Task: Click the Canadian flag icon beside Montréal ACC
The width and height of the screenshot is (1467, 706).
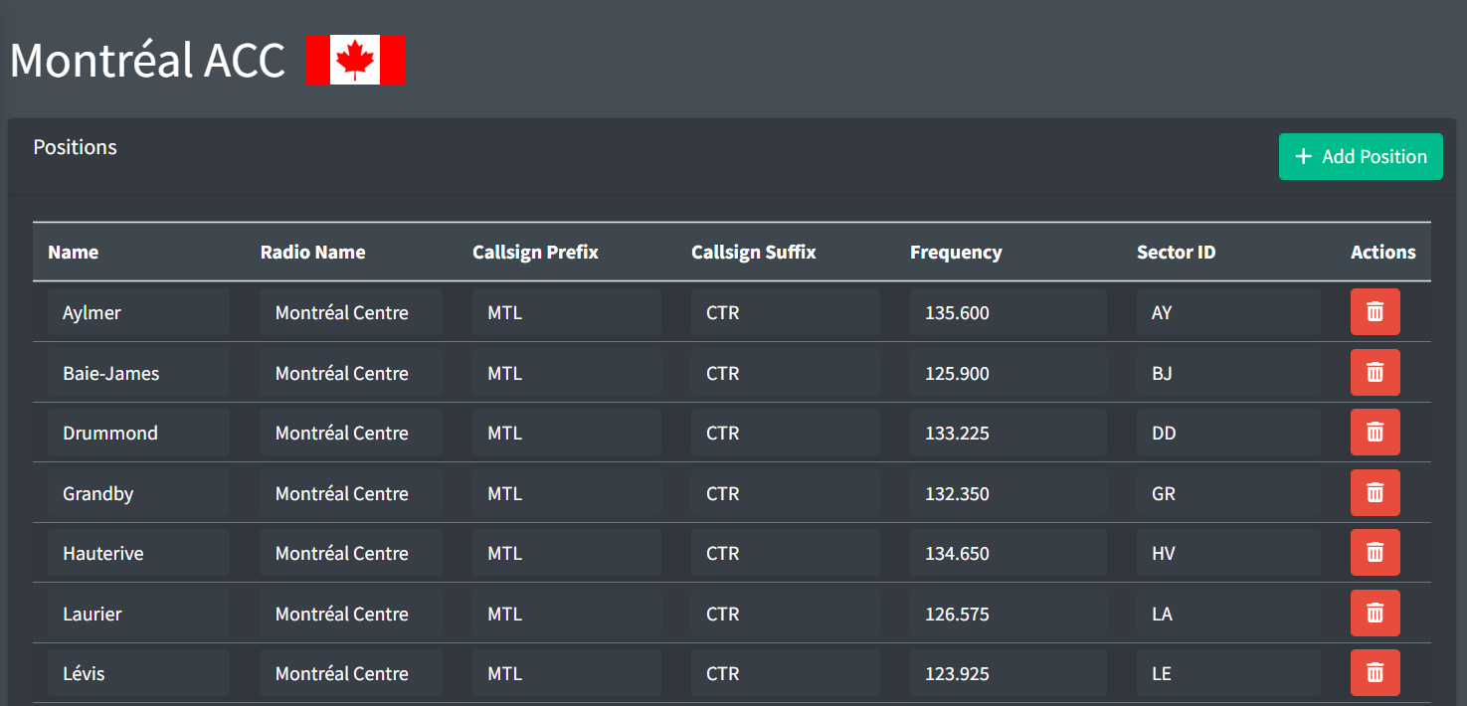Action: (x=355, y=60)
